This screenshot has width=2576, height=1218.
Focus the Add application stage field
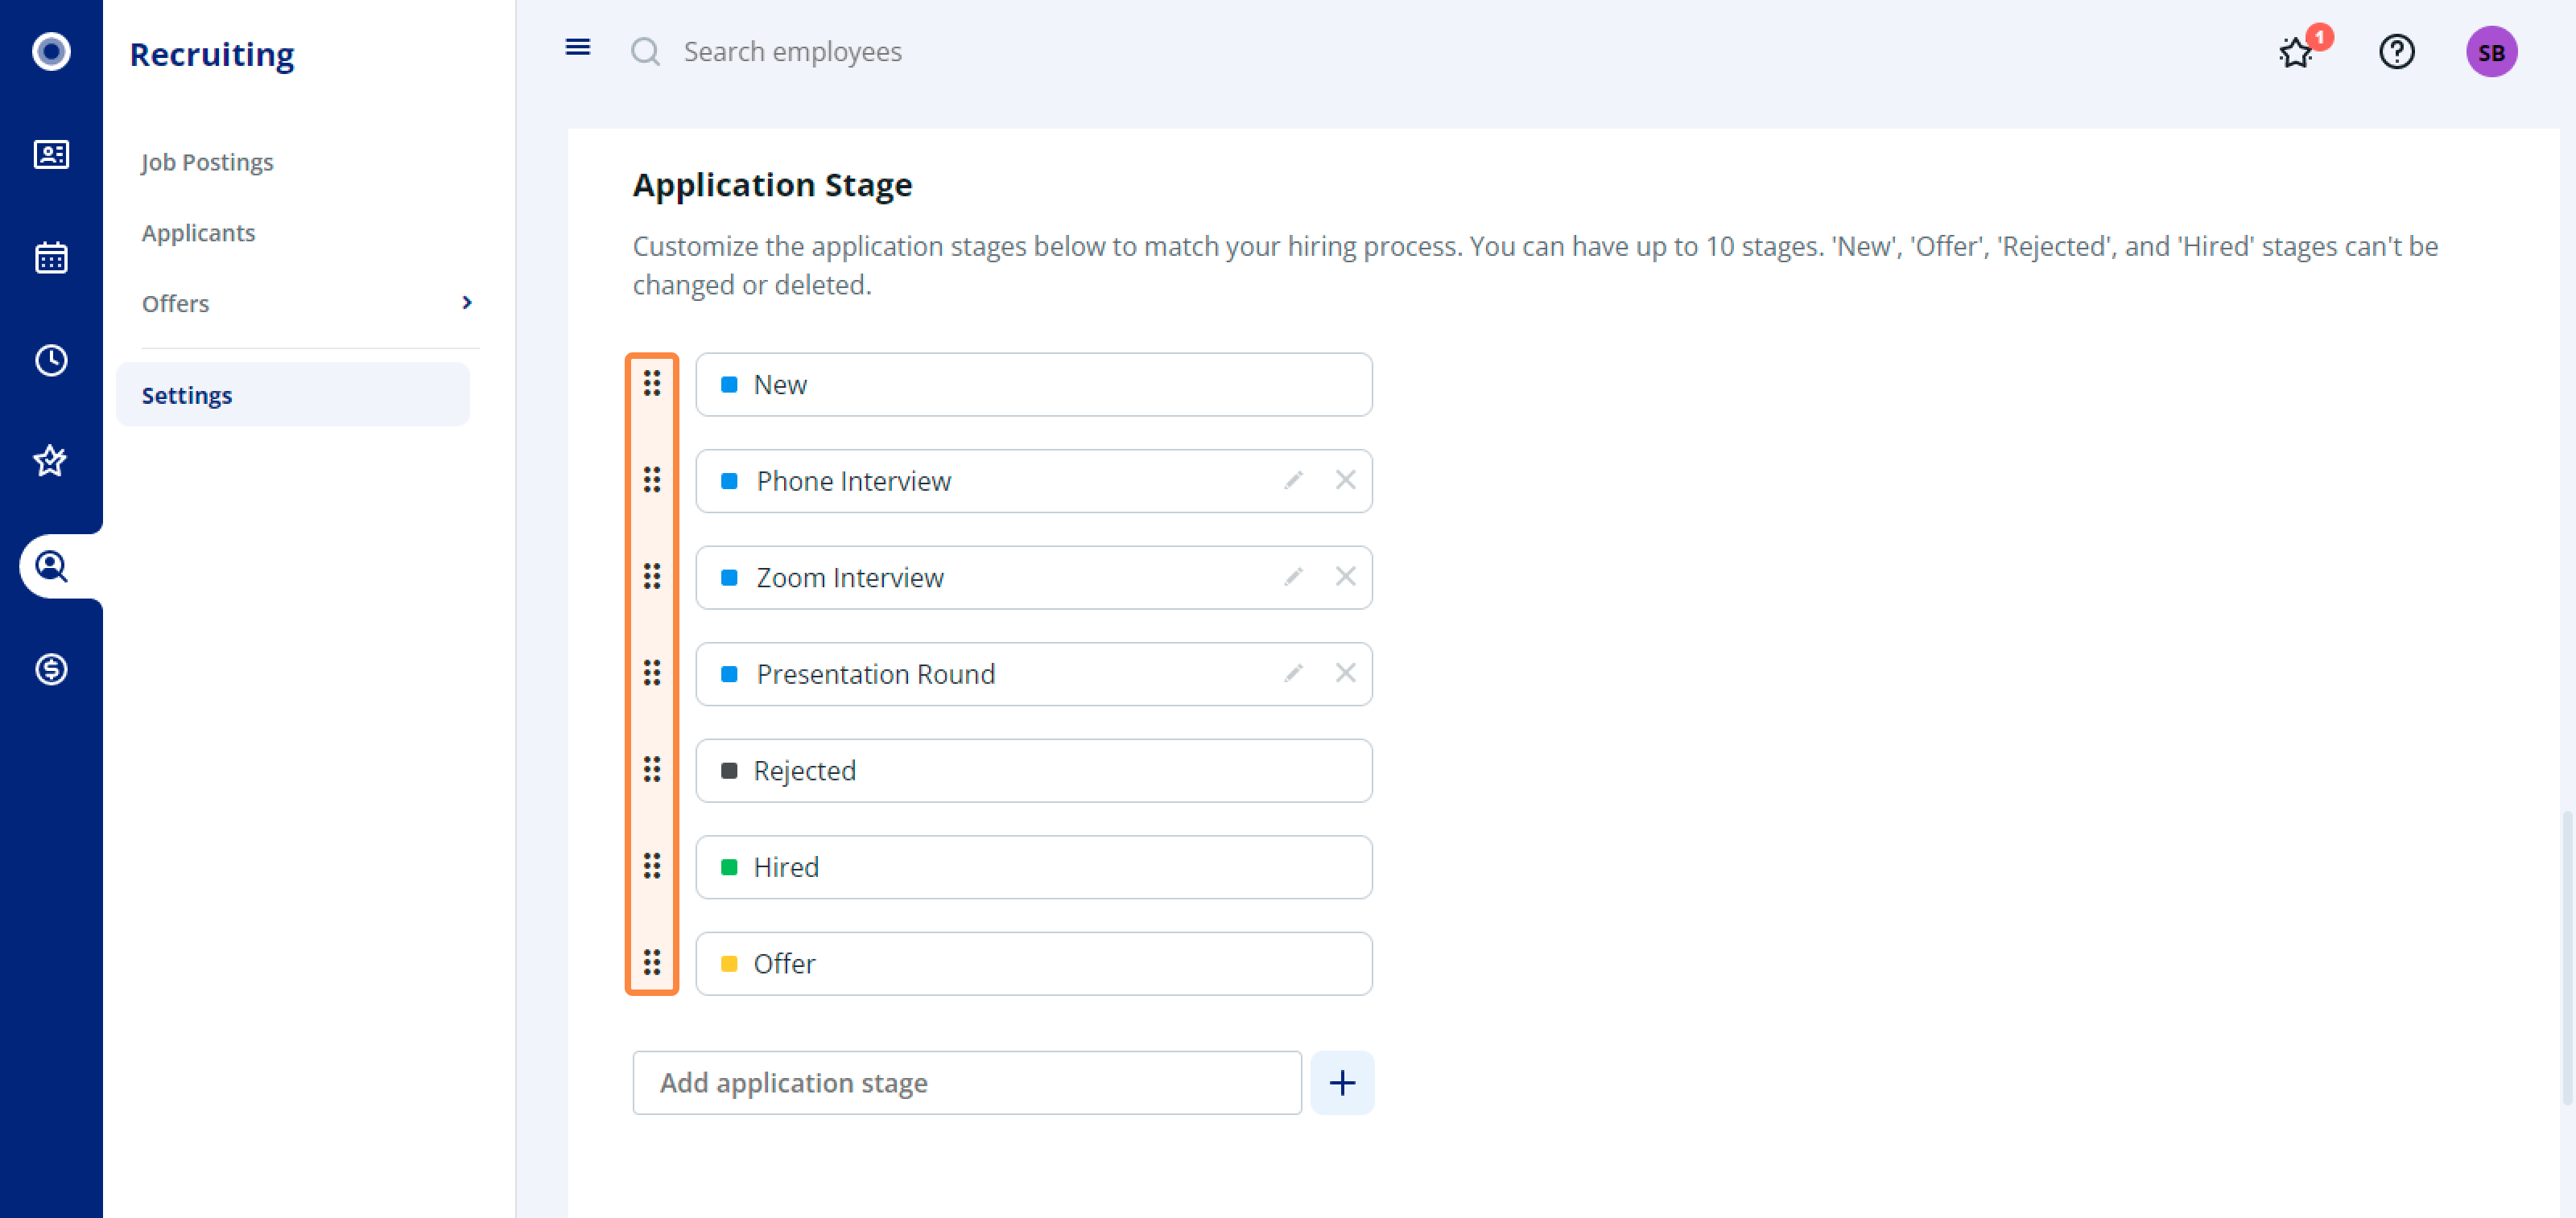[967, 1083]
